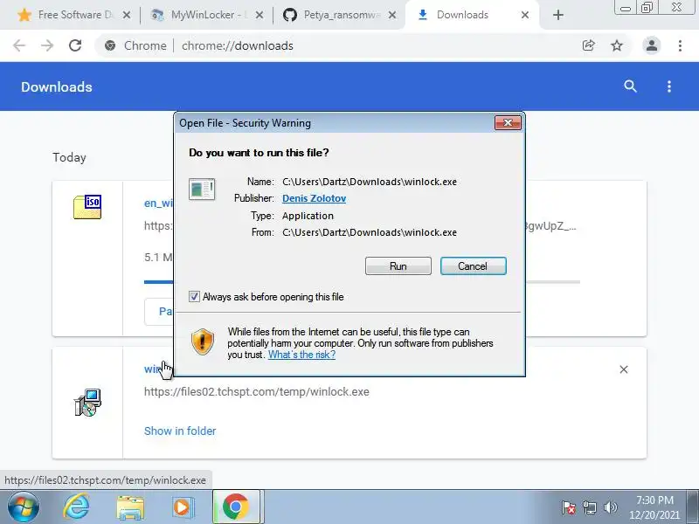Viewport: 699px width, 524px height.
Task: Click the network tray icon
Action: click(x=590, y=507)
